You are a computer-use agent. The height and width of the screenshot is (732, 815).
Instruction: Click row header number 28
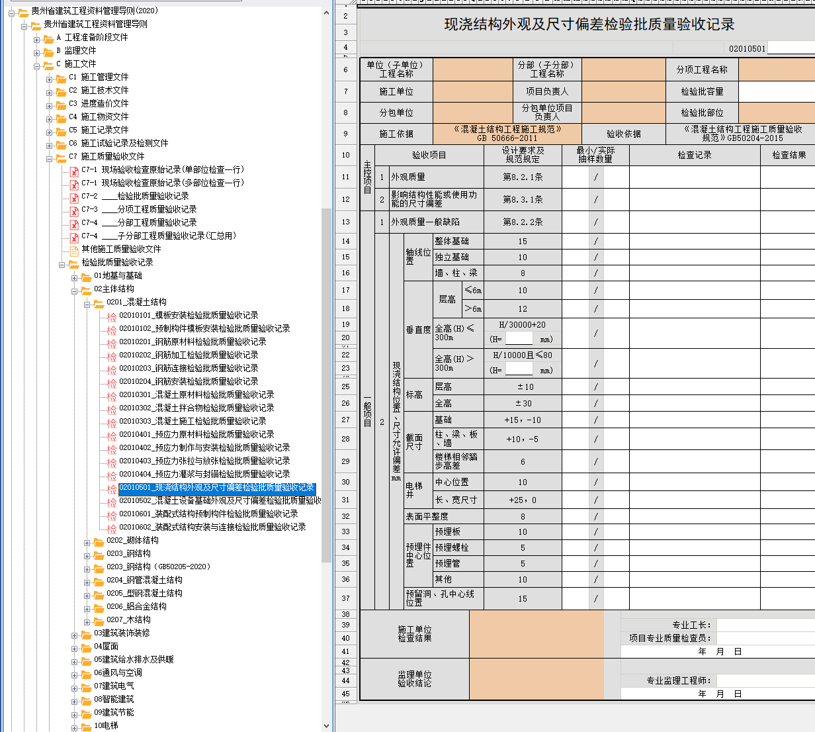click(345, 439)
